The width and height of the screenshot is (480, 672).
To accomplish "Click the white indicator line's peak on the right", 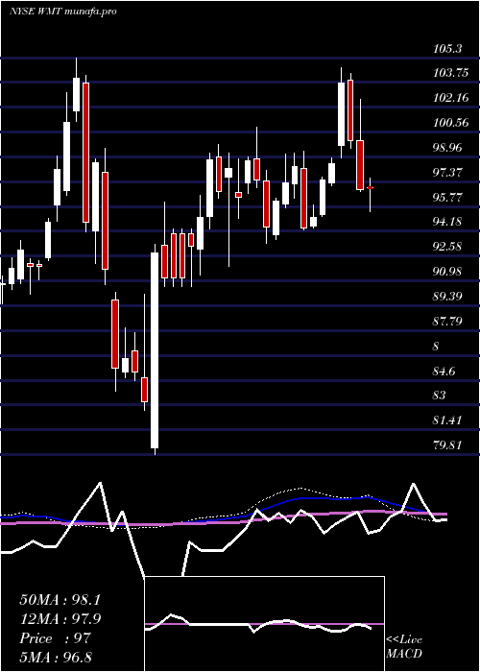I will click(414, 484).
